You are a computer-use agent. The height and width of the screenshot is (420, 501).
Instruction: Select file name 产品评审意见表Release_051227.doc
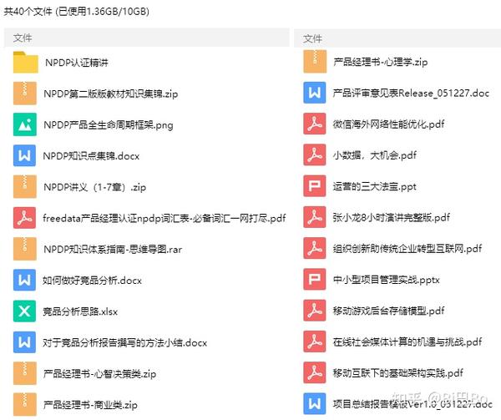pos(411,93)
